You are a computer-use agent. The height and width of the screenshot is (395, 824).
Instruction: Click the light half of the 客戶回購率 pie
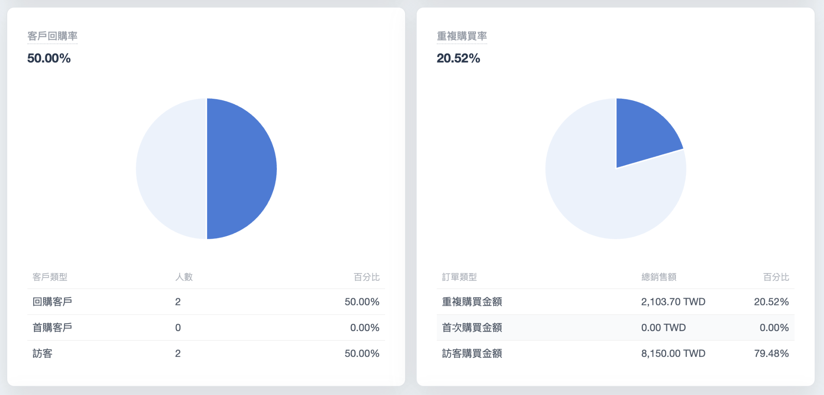(x=171, y=169)
